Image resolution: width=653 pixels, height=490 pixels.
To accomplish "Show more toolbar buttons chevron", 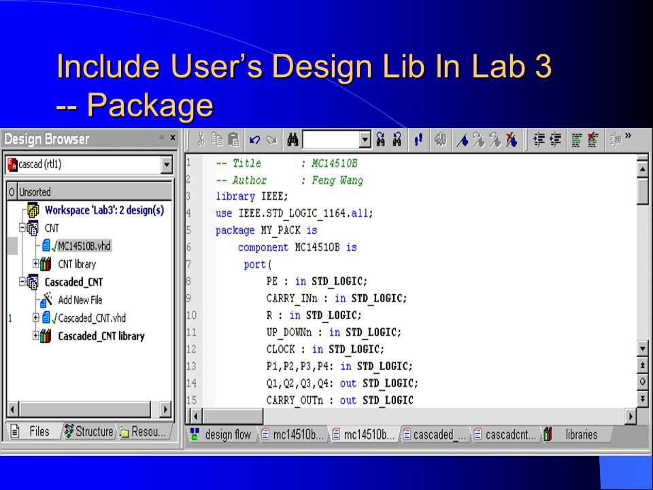I will 628,135.
